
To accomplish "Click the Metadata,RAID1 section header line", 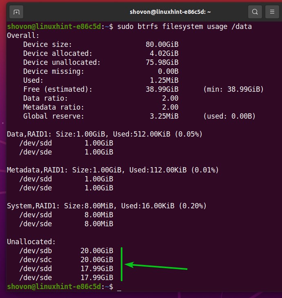I will tap(113, 170).
